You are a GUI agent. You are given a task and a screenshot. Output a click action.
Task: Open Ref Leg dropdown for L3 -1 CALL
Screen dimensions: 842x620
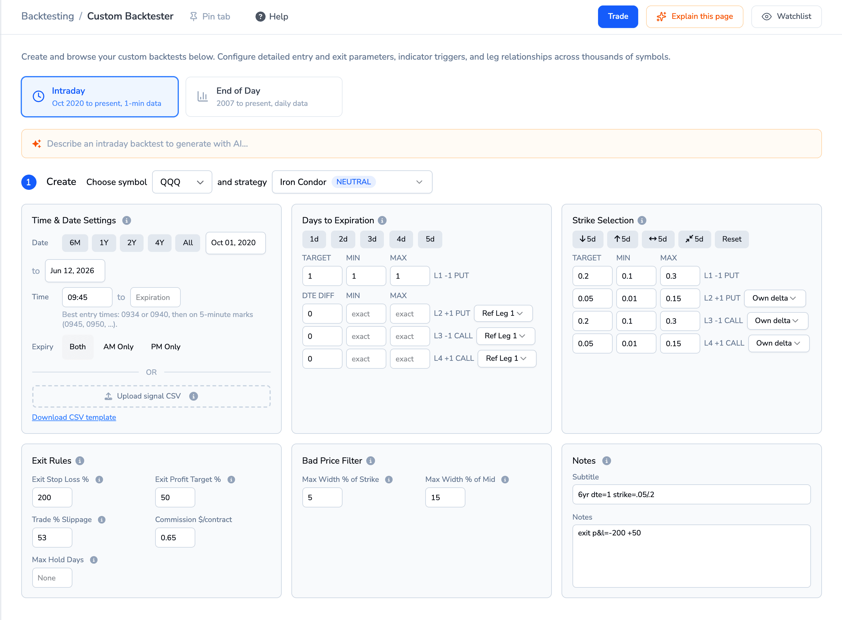point(506,336)
